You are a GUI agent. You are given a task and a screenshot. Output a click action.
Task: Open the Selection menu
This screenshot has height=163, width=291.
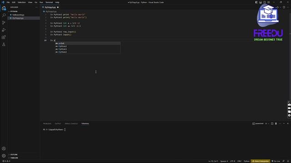pos(21,2)
